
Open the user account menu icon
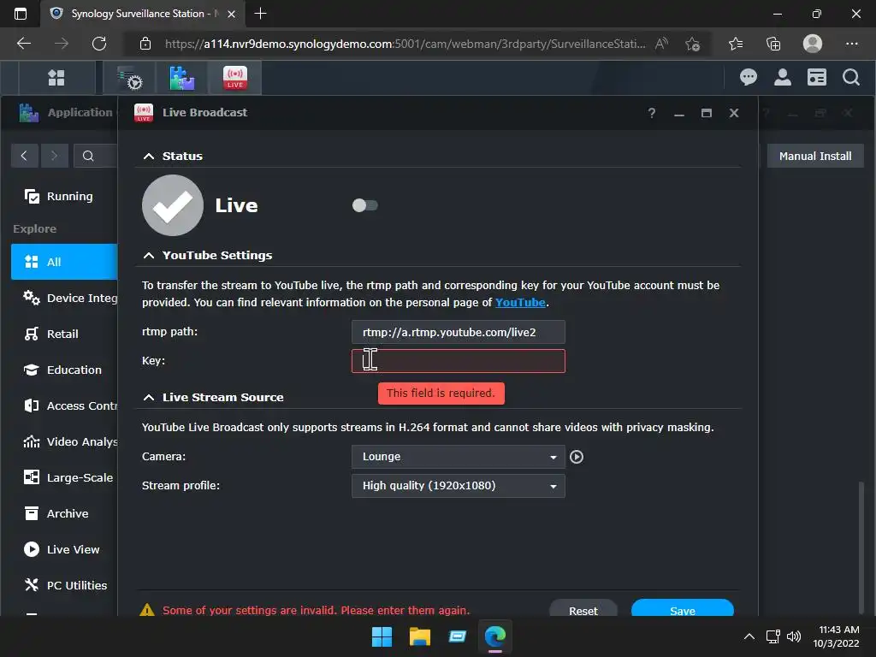click(782, 77)
